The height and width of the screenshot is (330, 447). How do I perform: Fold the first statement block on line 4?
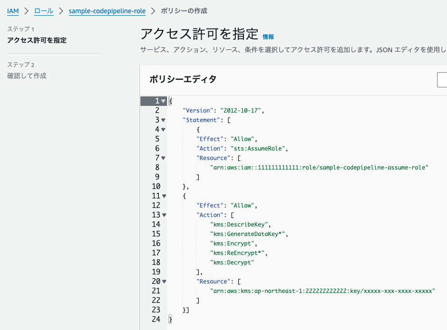163,130
